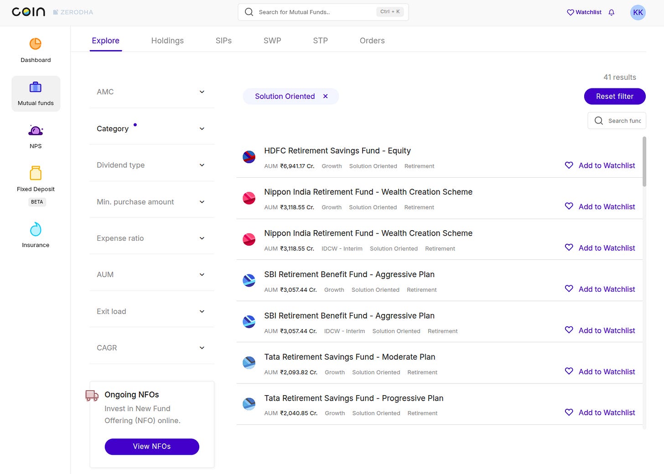Click "Invest in New Fund Offering" text
The width and height of the screenshot is (664, 474).
click(142, 414)
